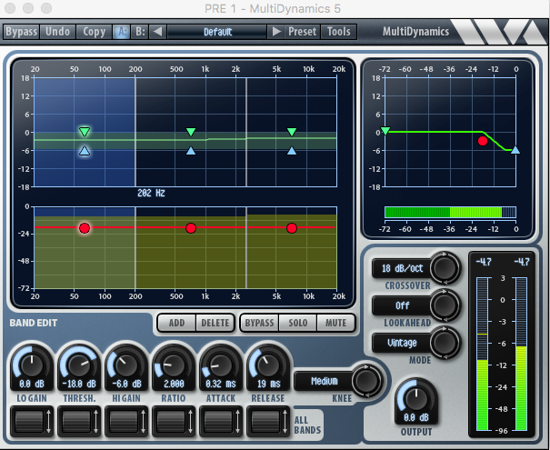Click the Undo button
Screen dimensions: 550x450
(57, 32)
